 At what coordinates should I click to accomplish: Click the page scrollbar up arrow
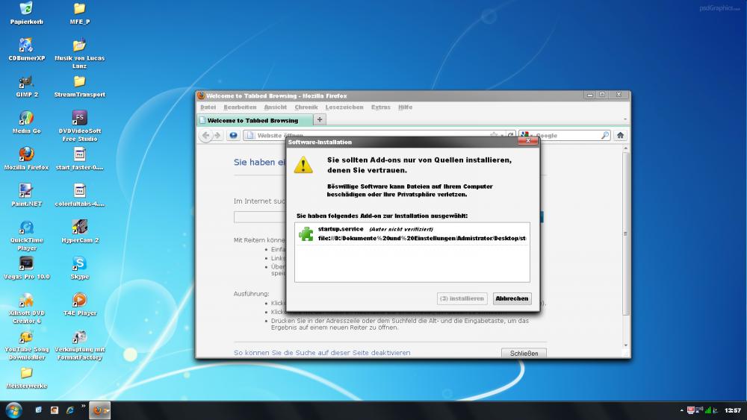click(x=625, y=148)
